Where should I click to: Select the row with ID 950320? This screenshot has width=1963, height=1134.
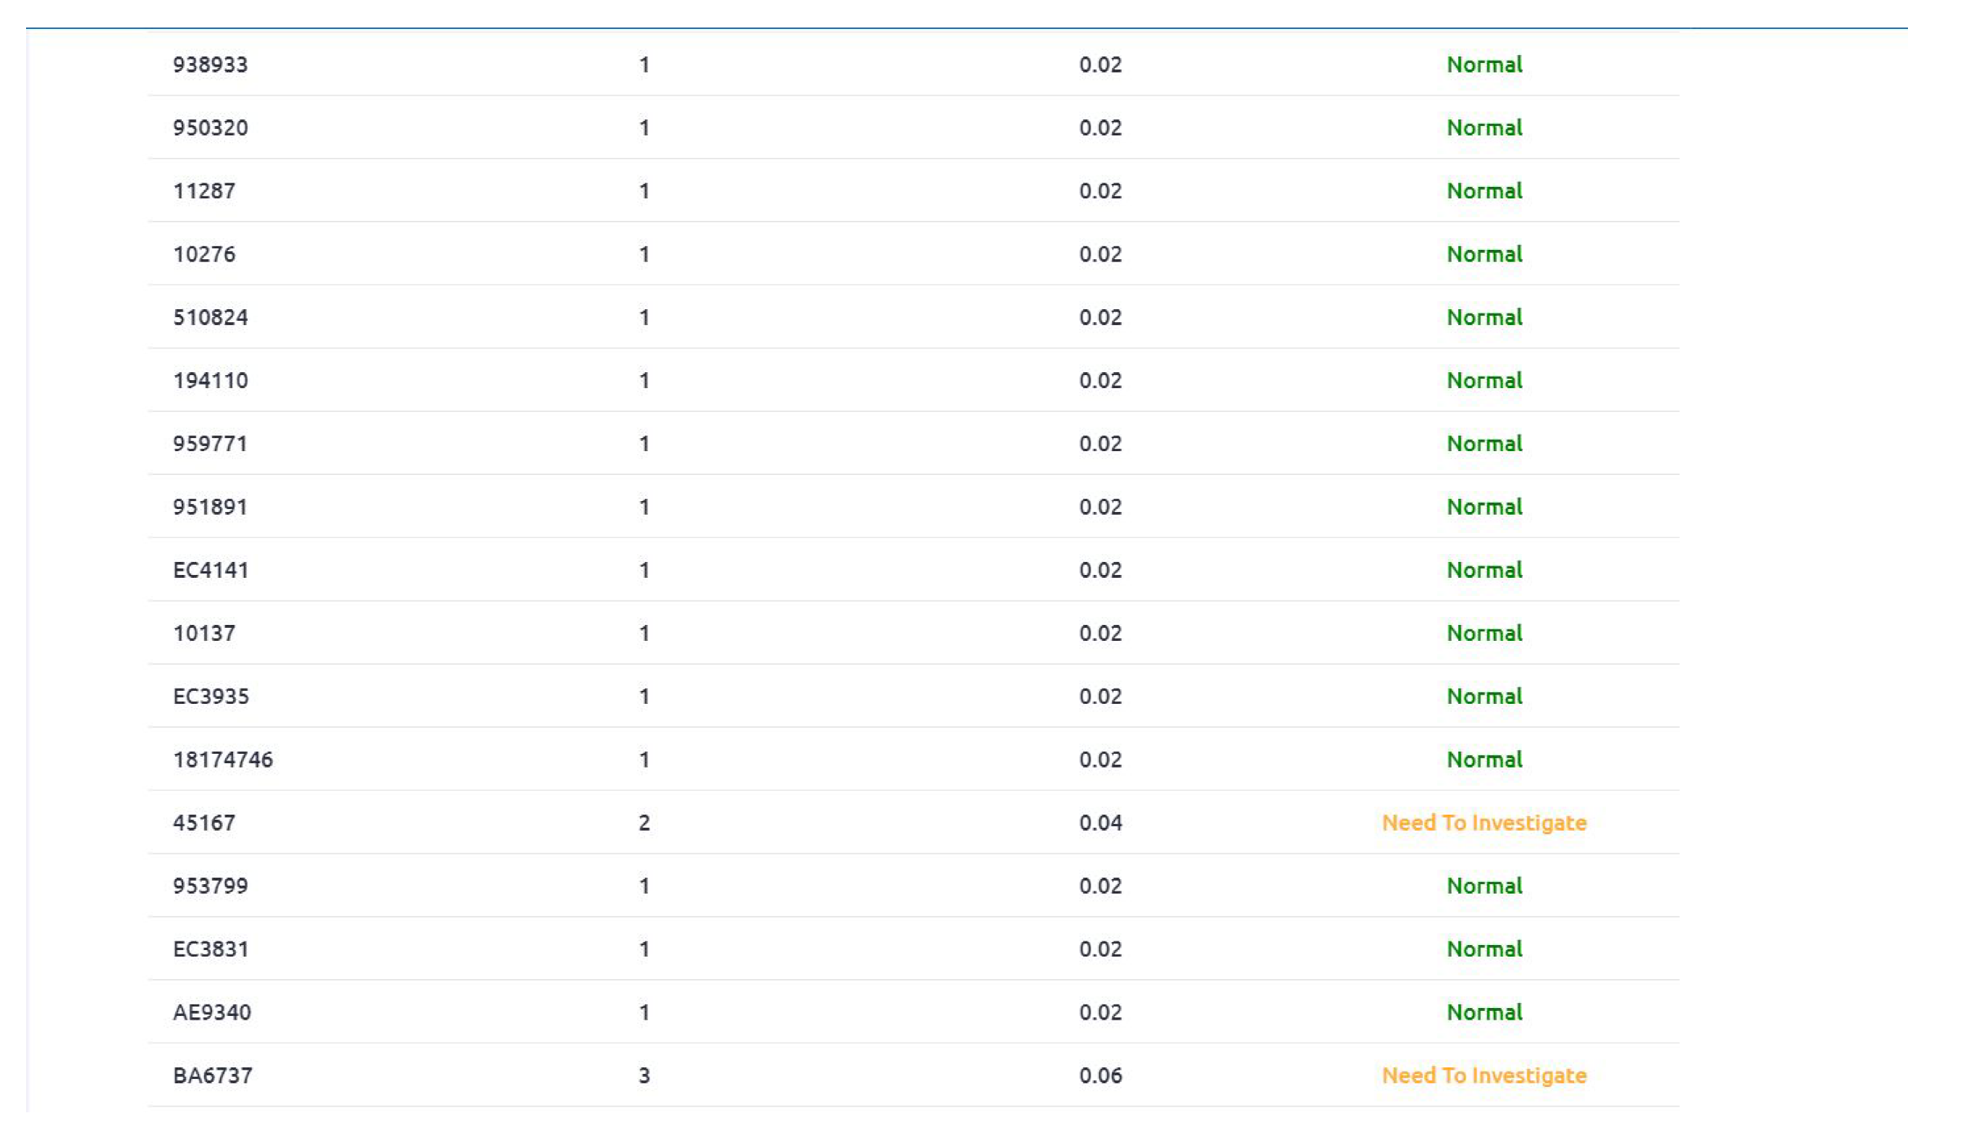(210, 127)
